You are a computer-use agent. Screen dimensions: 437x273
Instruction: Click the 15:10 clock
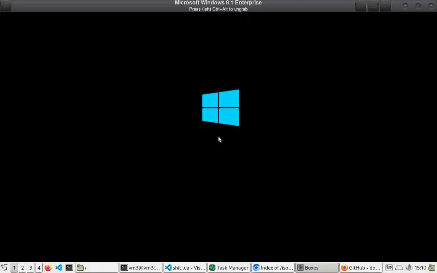[x=420, y=268]
